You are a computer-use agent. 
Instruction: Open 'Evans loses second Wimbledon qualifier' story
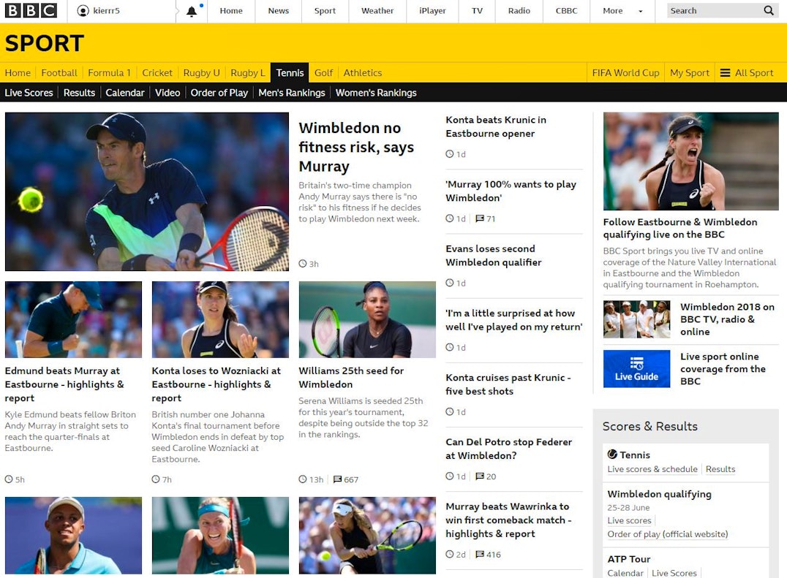(x=494, y=255)
